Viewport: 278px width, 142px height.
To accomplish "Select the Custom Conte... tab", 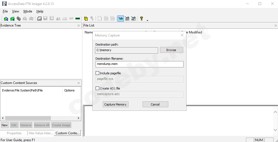I will point(67,133).
